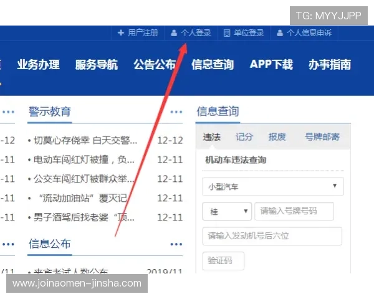Viewport: 374px width, 299px height.
Task: Open the 业务办理 menu
Action: (39, 65)
